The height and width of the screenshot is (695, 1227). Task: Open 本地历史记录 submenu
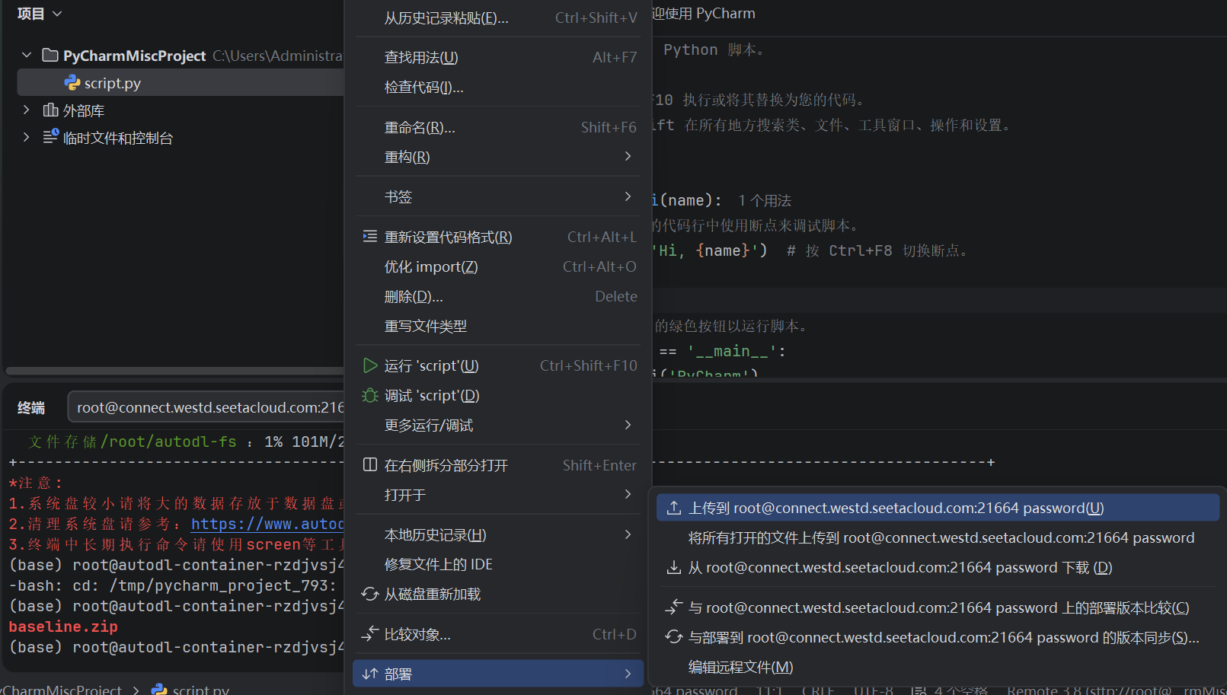[x=498, y=534]
